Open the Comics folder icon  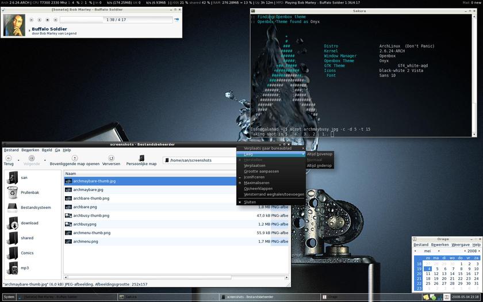pos(13,253)
